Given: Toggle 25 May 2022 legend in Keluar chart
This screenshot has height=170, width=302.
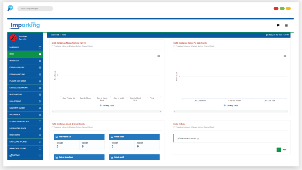Looking at the screenshot, I should [x=231, y=105].
